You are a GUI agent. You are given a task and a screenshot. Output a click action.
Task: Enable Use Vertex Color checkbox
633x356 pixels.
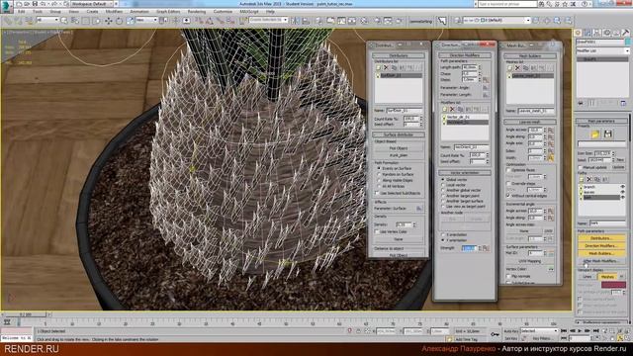378,231
